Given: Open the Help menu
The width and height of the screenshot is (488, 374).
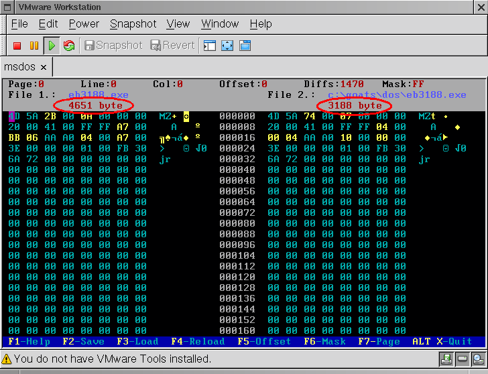Looking at the screenshot, I should pyautogui.click(x=261, y=24).
